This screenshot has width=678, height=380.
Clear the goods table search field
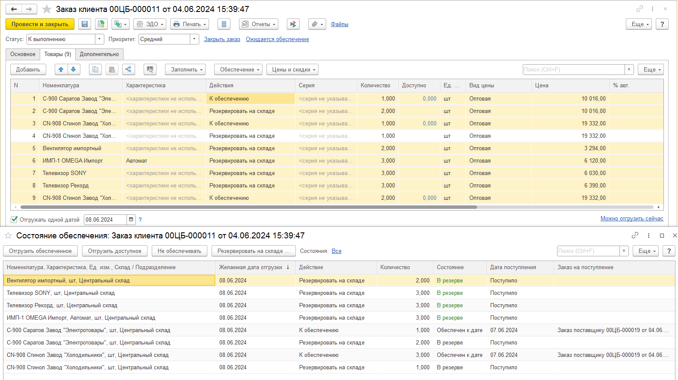point(629,69)
